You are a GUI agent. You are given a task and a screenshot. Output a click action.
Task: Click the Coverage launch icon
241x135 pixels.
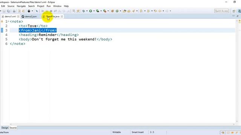point(98,11)
